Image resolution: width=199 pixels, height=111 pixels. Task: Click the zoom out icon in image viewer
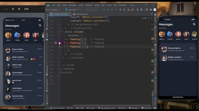click(x=13, y=9)
